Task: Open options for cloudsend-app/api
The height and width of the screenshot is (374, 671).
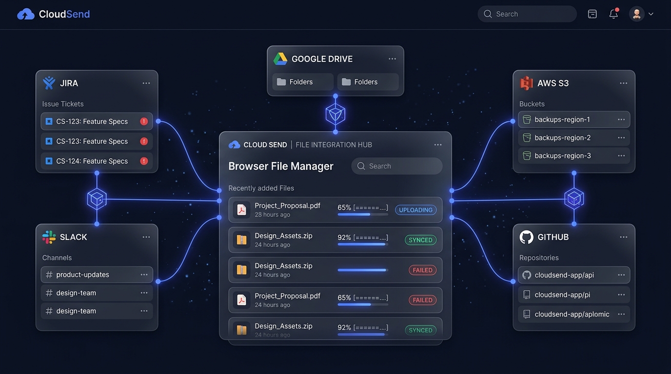Action: (621, 275)
